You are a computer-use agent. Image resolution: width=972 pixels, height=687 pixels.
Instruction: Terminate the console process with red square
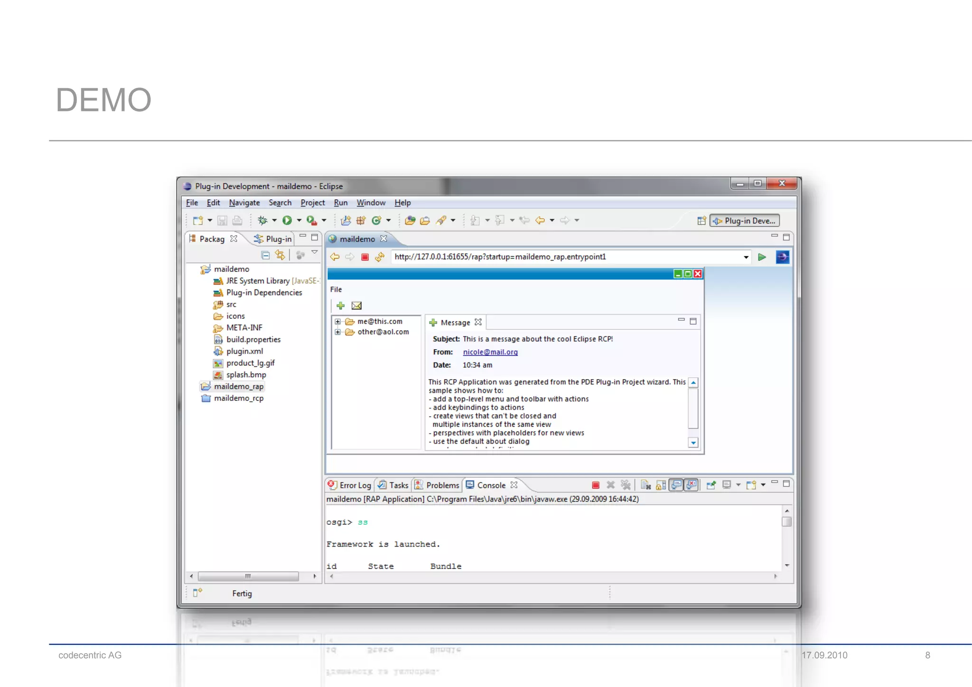(x=595, y=485)
